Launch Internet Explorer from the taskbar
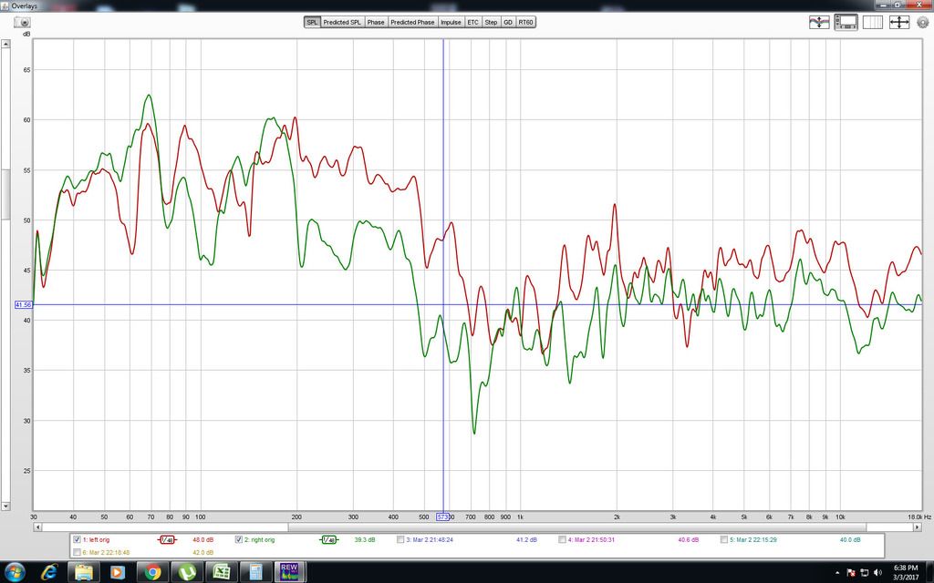Viewport: 934px width, 583px height. (49, 572)
